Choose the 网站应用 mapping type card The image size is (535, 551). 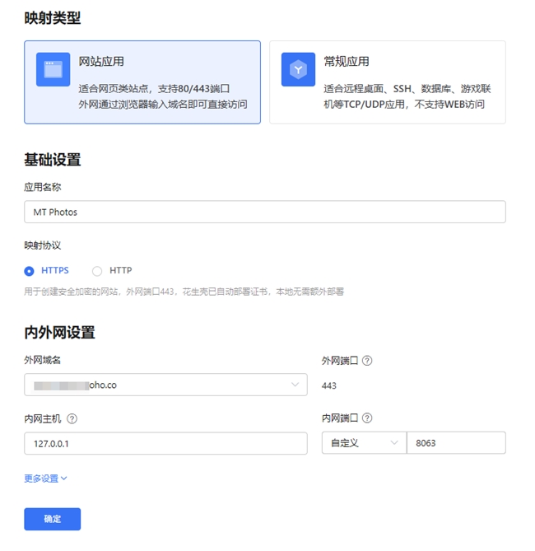142,82
